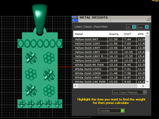The image size is (159, 119).
Task: Click the 15.02 grams cell
Action: [x=115, y=82]
